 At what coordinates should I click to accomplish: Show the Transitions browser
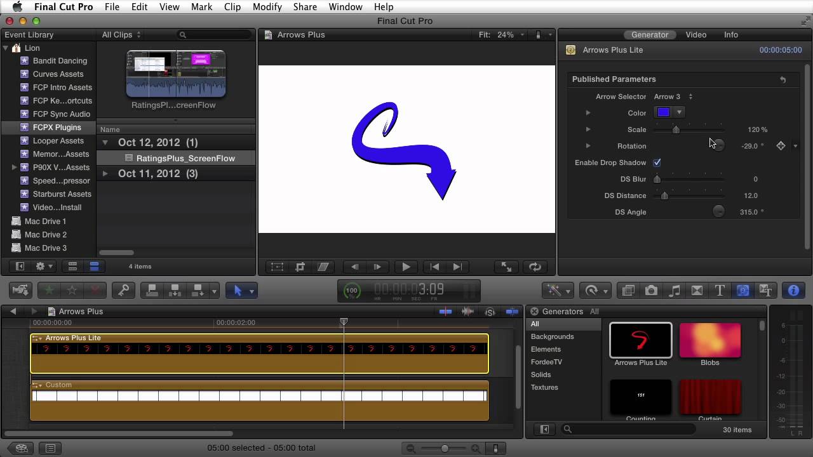click(697, 291)
